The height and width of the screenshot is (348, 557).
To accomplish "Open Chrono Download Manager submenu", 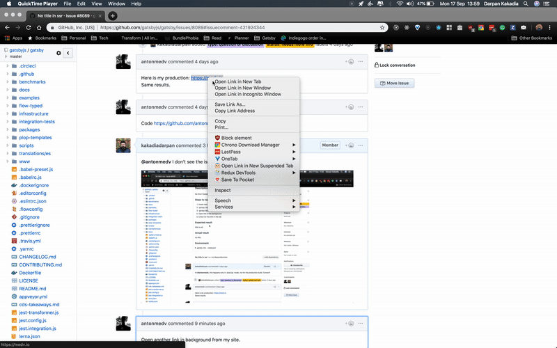I will [x=254, y=145].
